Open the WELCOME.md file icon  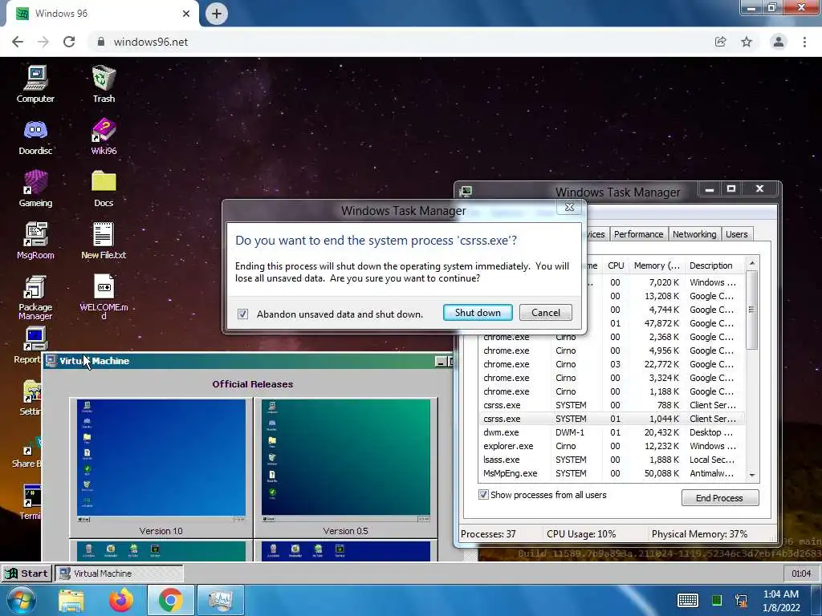pyautogui.click(x=104, y=297)
